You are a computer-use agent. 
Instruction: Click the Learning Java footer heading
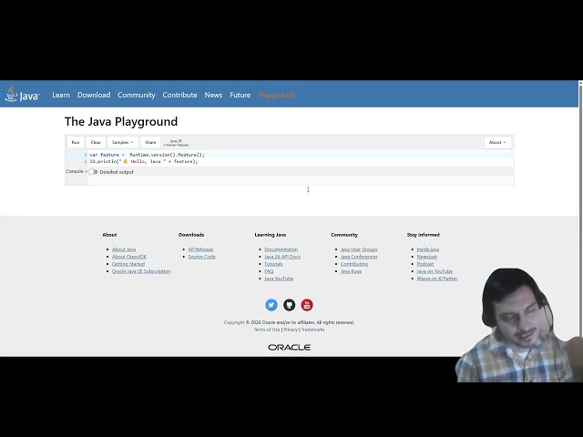click(271, 235)
